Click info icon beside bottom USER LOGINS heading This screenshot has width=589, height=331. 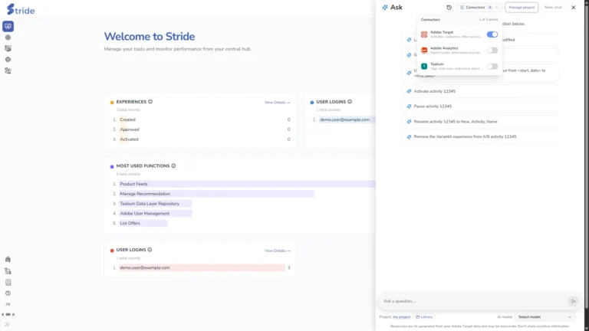point(150,250)
